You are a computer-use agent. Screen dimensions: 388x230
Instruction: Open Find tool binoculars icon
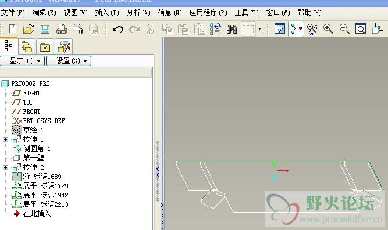pos(232,30)
